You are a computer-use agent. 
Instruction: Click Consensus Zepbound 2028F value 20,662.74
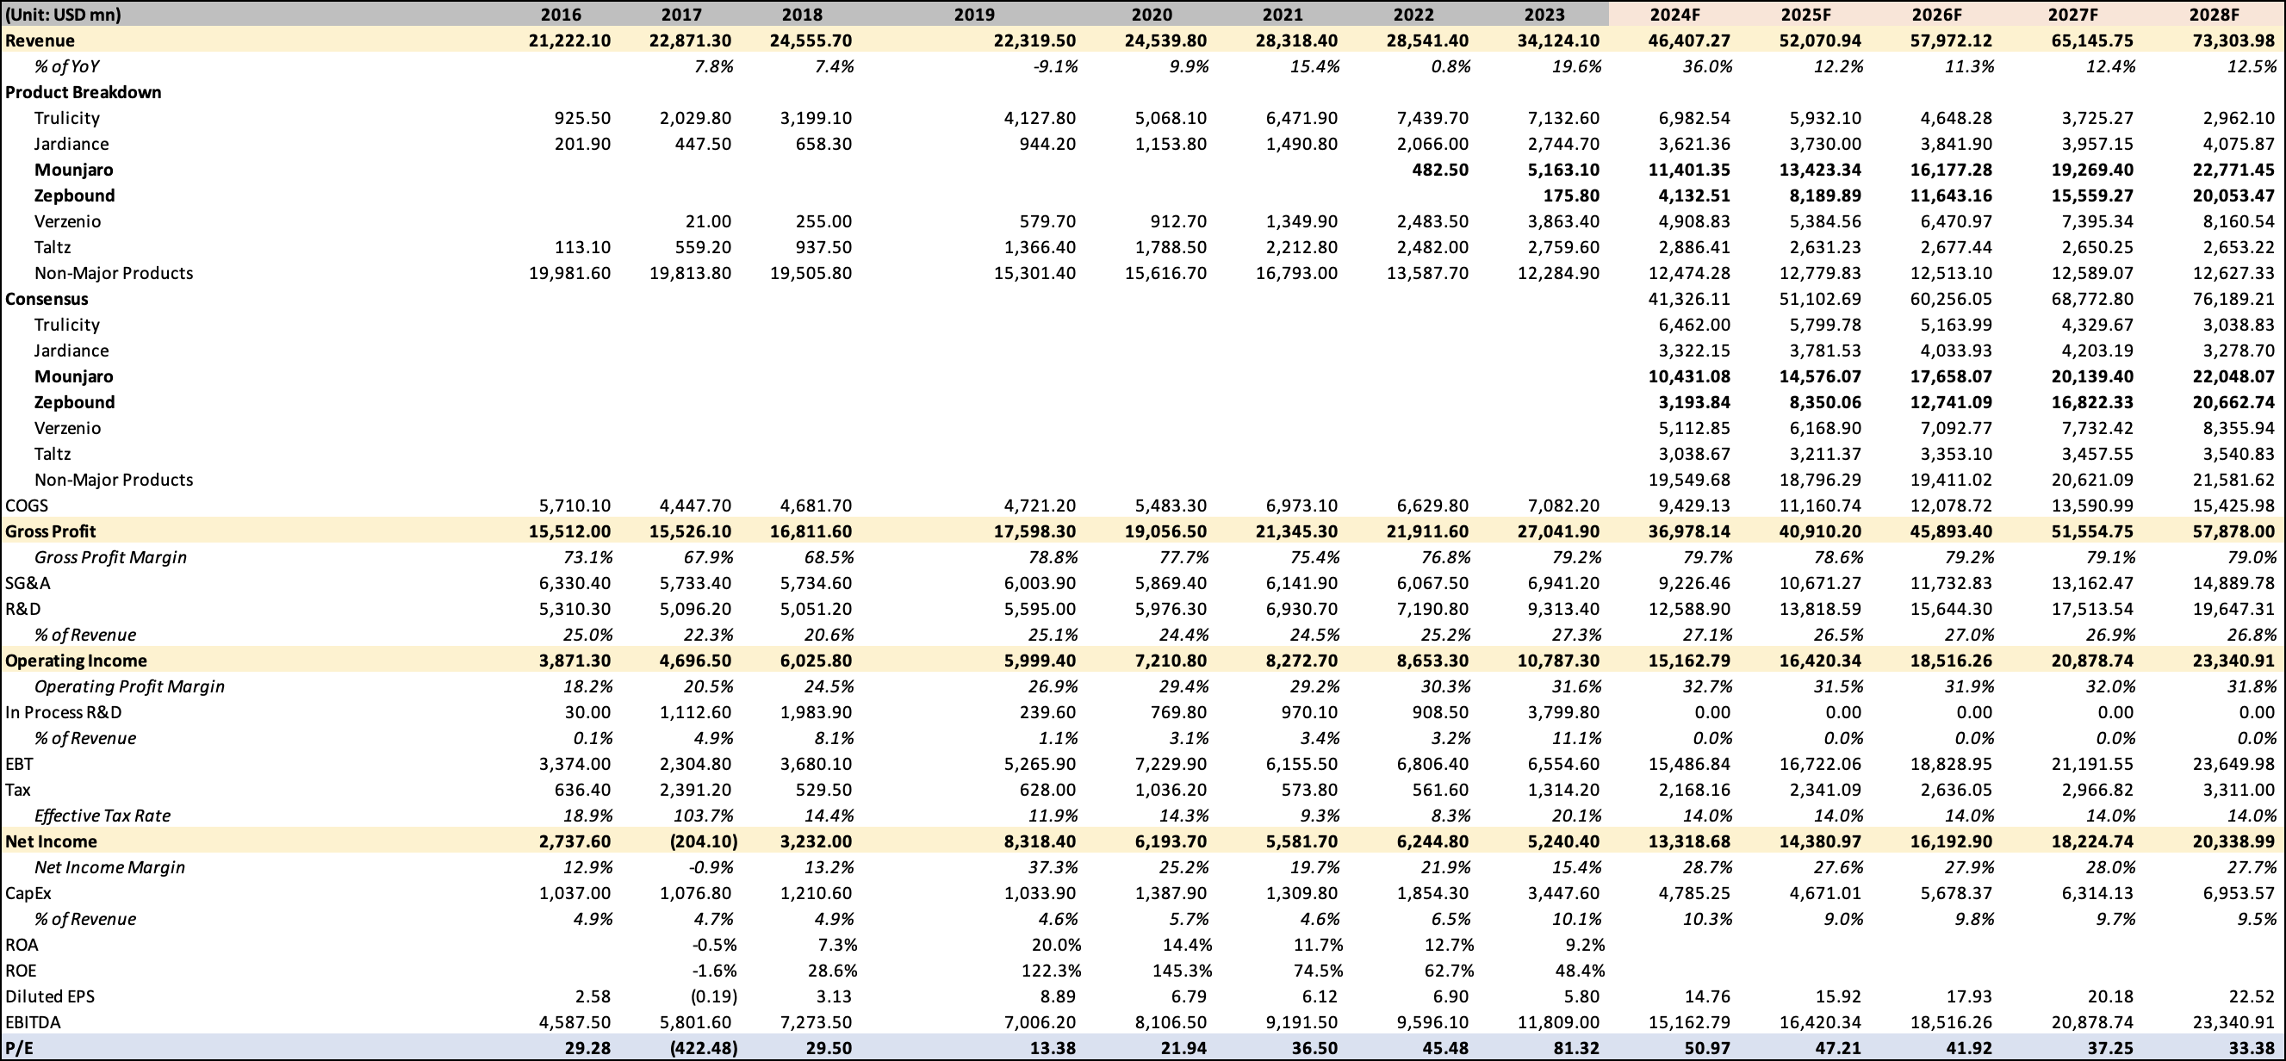(2233, 401)
